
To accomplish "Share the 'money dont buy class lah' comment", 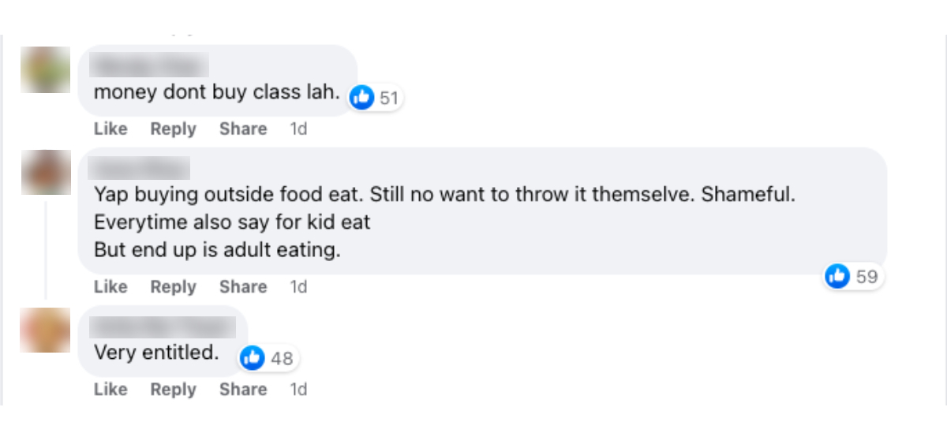I will pos(243,129).
